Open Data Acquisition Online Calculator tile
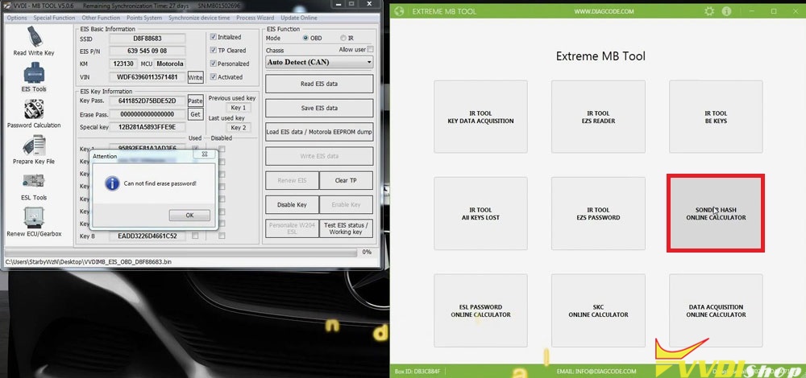 click(x=716, y=310)
